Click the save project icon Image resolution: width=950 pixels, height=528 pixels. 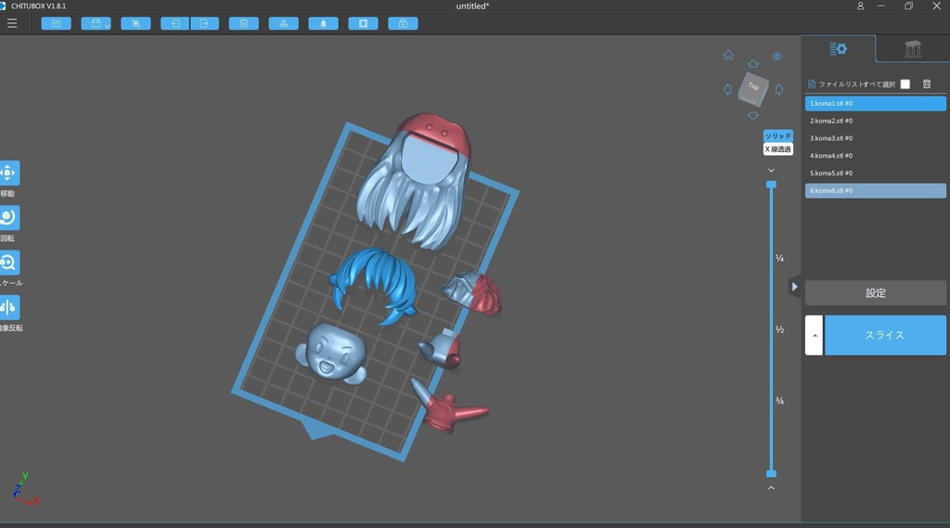click(x=96, y=23)
